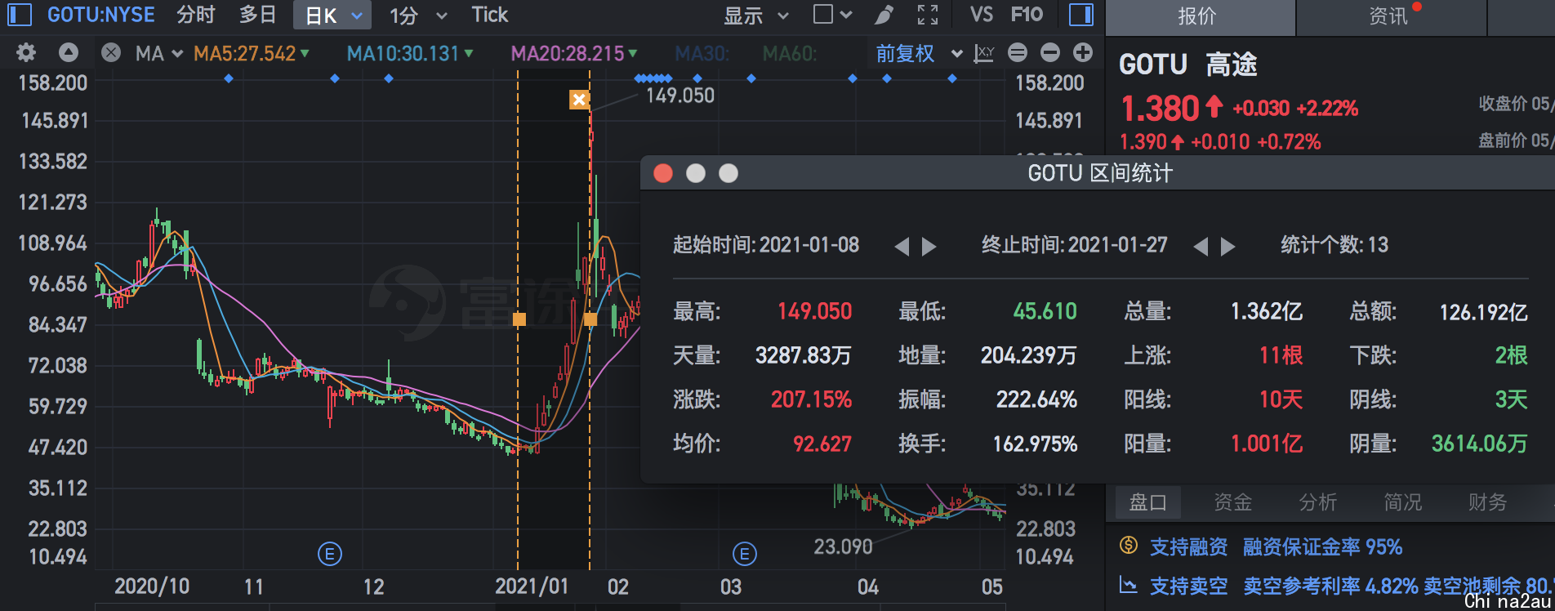Grab the right orange range-selection handle
This screenshot has height=611, width=1555.
coord(590,319)
